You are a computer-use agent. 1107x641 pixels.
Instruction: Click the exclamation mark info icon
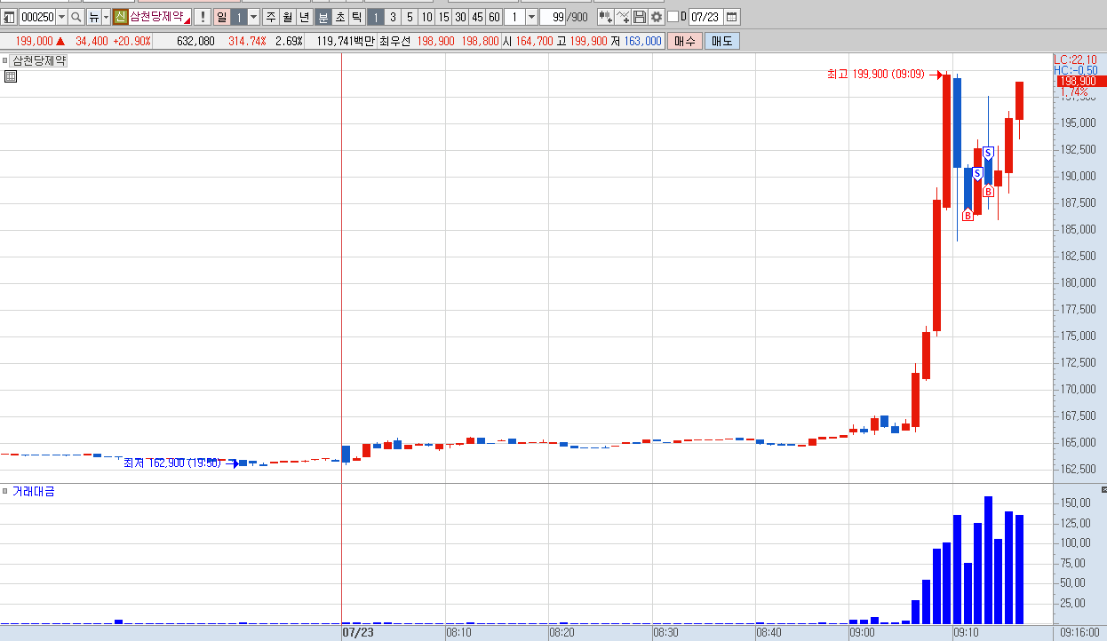(x=202, y=17)
